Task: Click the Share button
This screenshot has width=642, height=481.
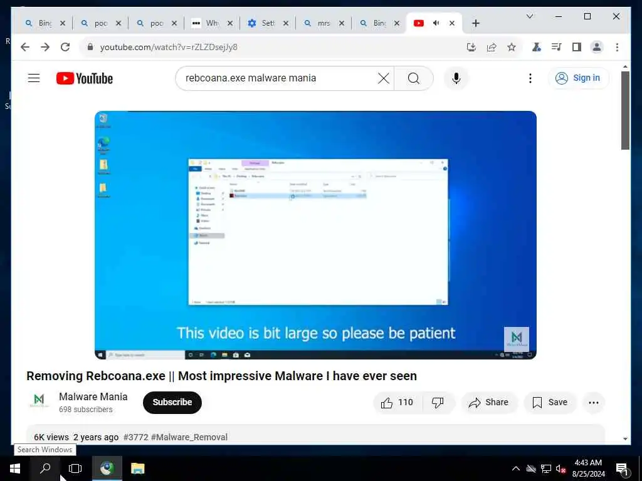Action: (x=489, y=403)
